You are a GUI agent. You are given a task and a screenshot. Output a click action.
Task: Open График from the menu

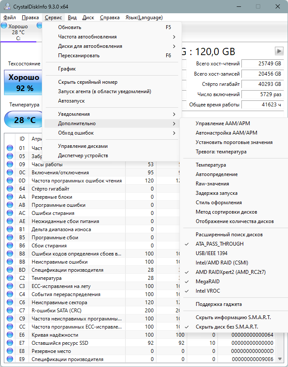pos(112,69)
